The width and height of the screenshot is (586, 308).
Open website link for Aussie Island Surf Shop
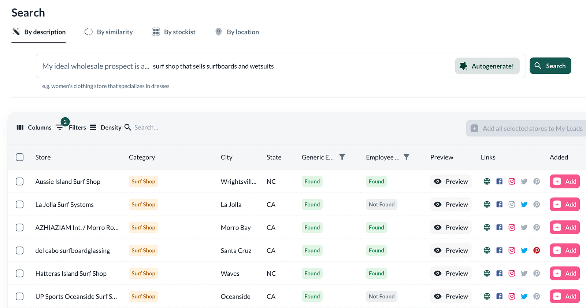tap(487, 181)
